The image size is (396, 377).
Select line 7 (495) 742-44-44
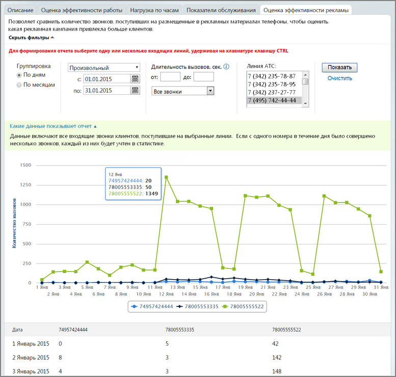coord(275,100)
